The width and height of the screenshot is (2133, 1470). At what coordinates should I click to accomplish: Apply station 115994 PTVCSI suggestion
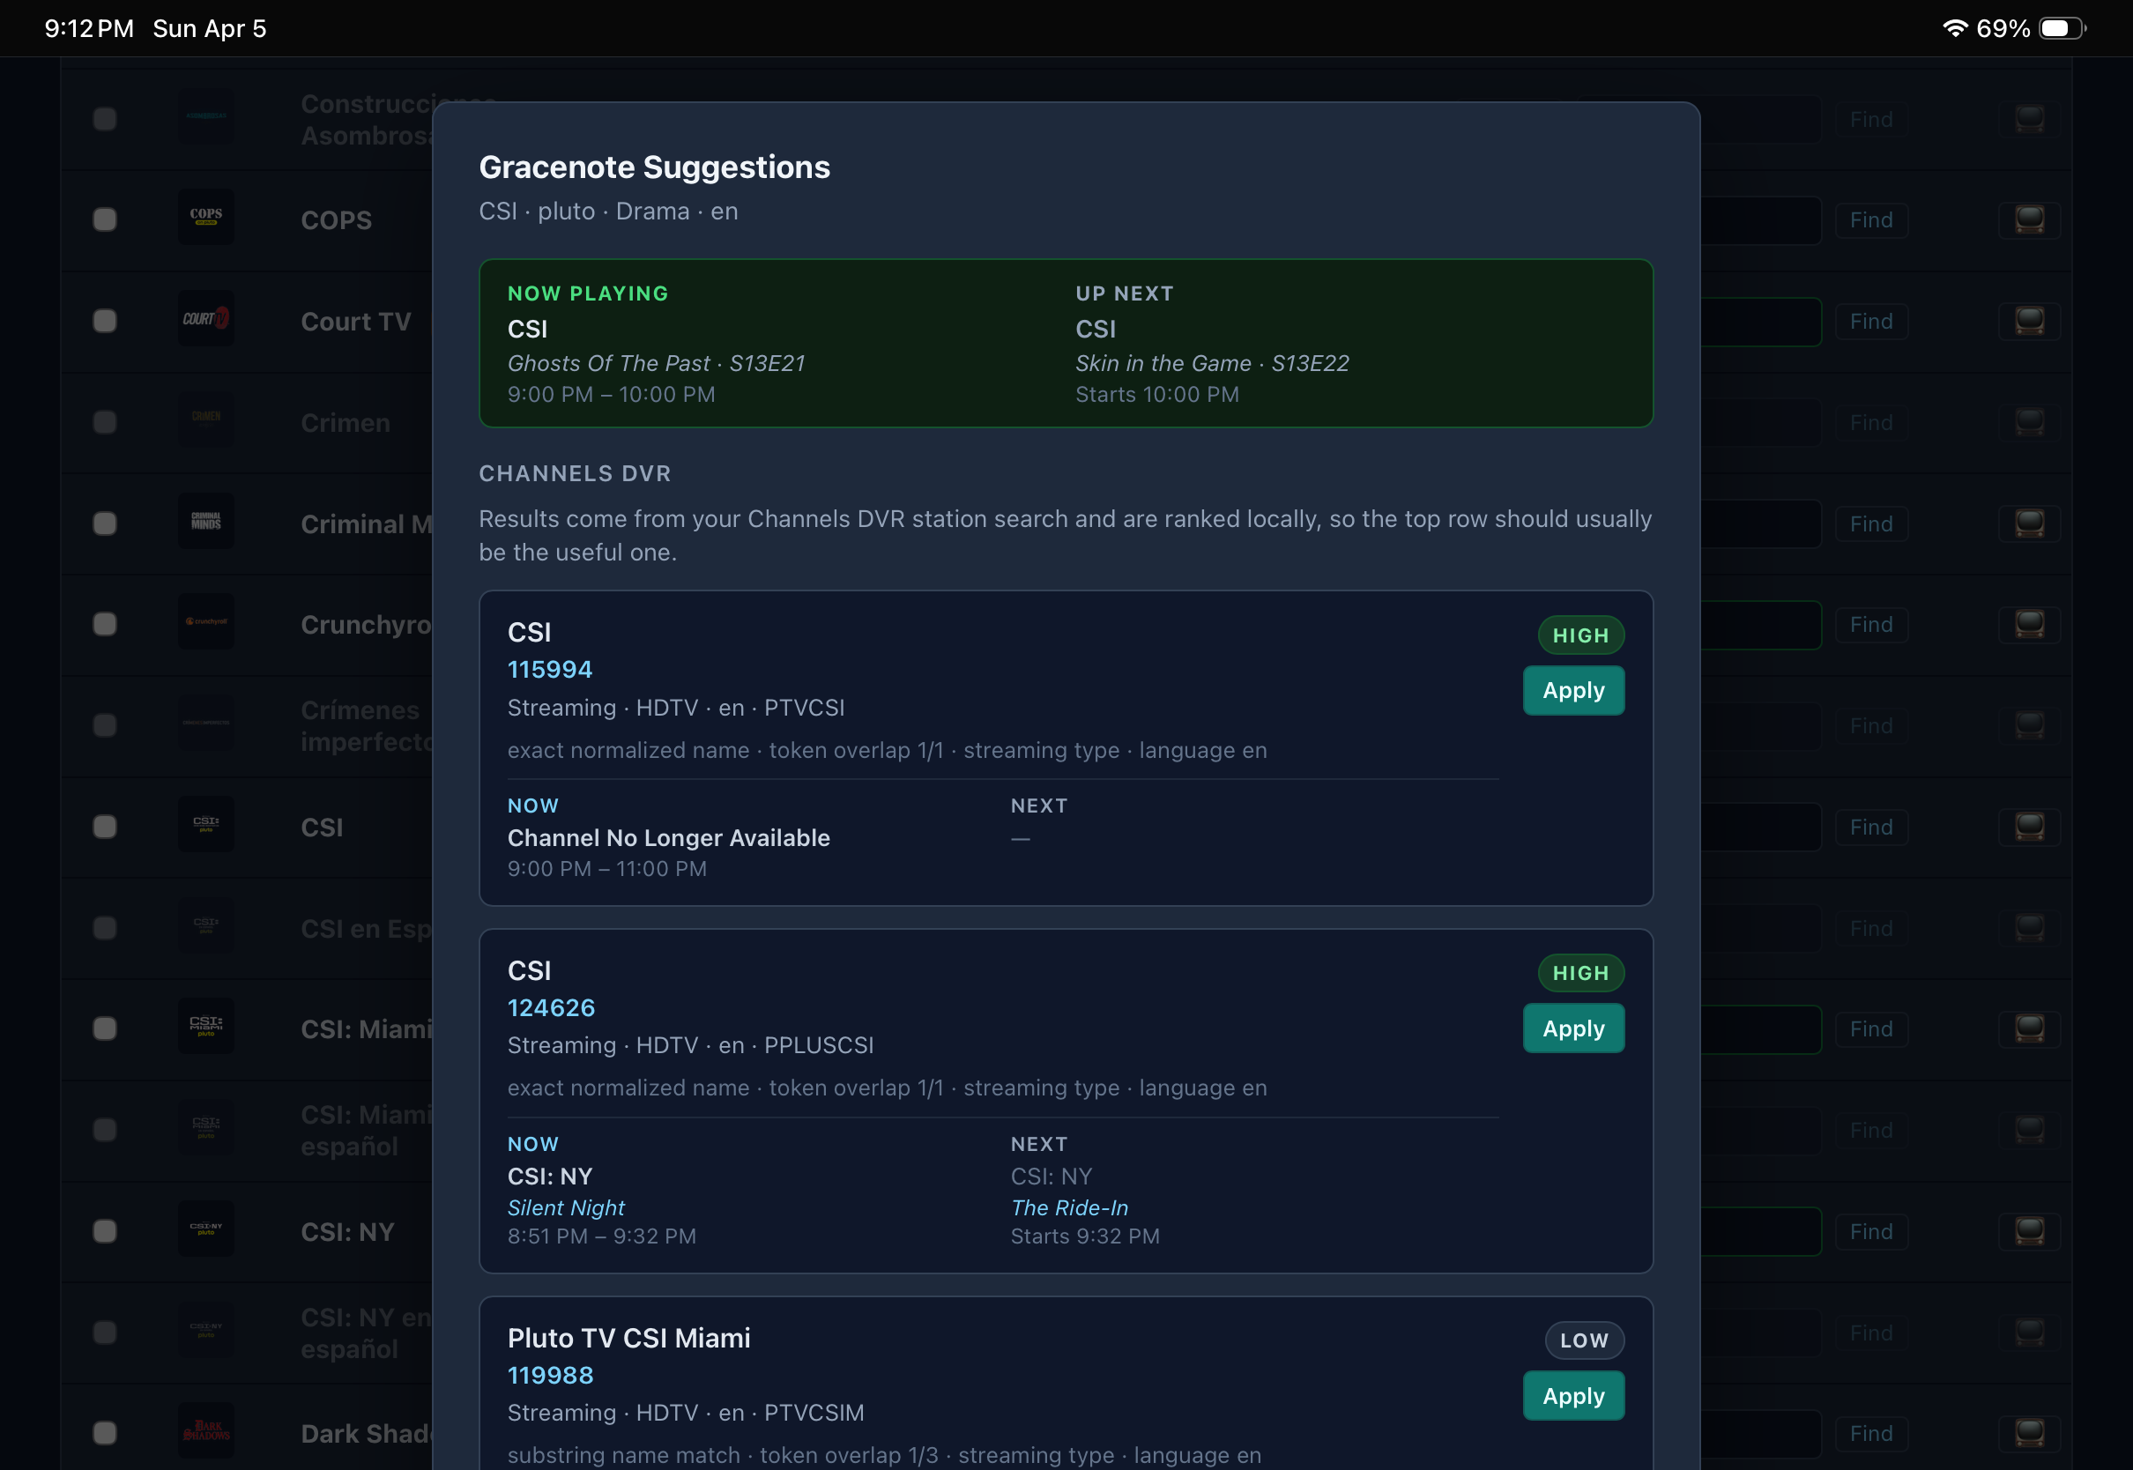[1572, 691]
